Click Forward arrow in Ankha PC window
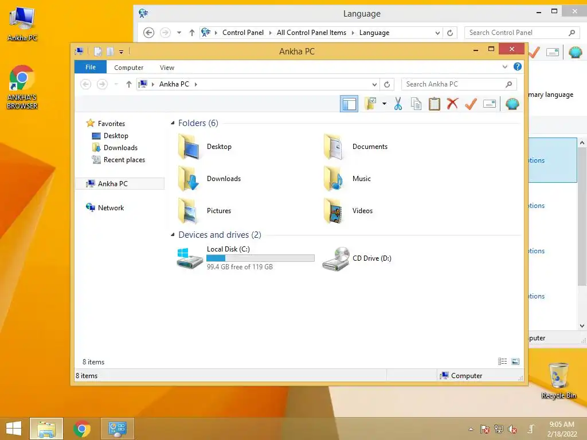 [102, 84]
